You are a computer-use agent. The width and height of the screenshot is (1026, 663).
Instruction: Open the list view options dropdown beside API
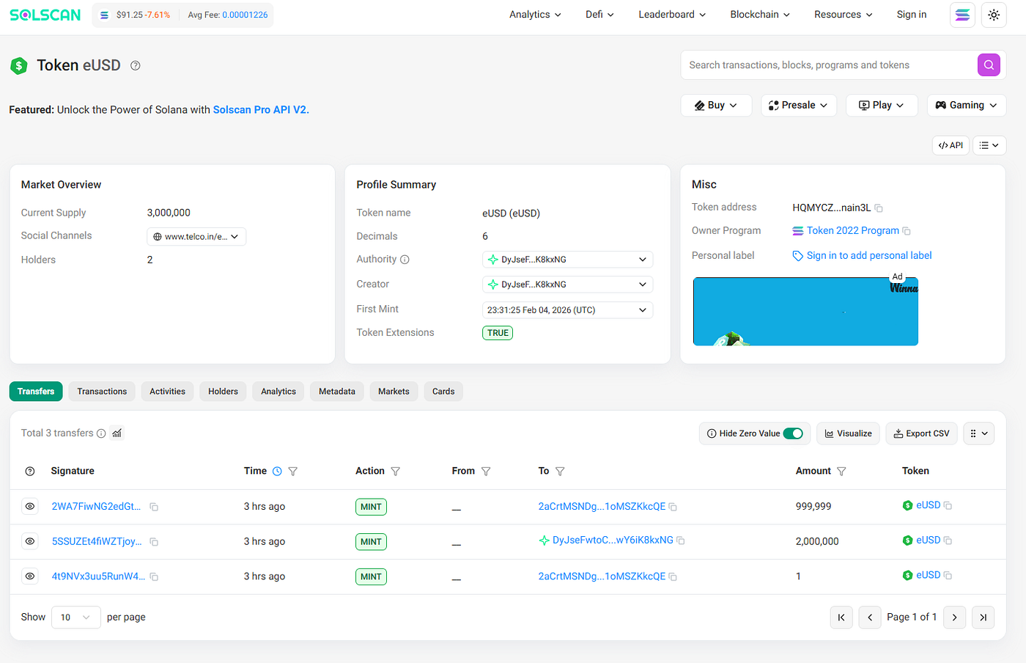point(989,145)
